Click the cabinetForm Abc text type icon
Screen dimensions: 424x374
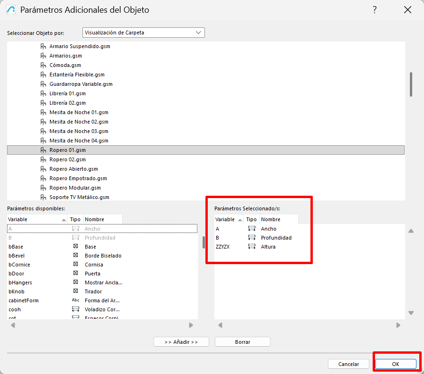tap(75, 300)
